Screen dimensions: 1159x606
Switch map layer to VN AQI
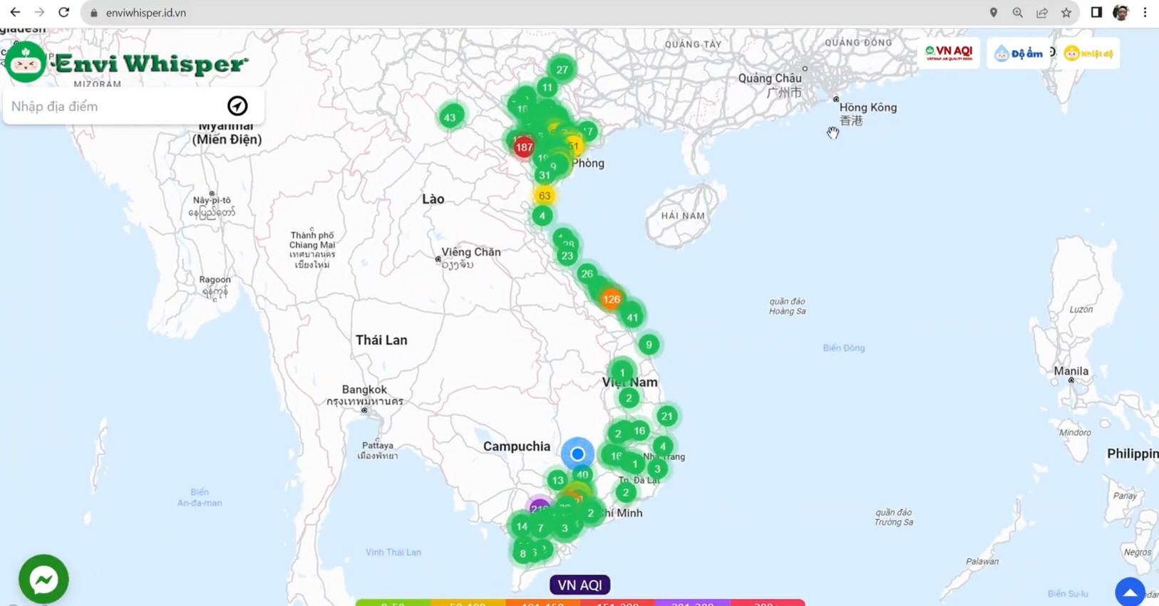pos(949,53)
